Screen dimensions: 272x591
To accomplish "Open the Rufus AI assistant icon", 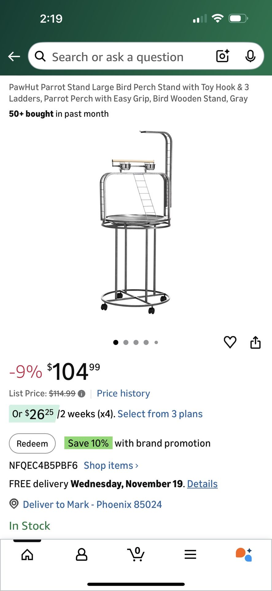I will click(244, 555).
